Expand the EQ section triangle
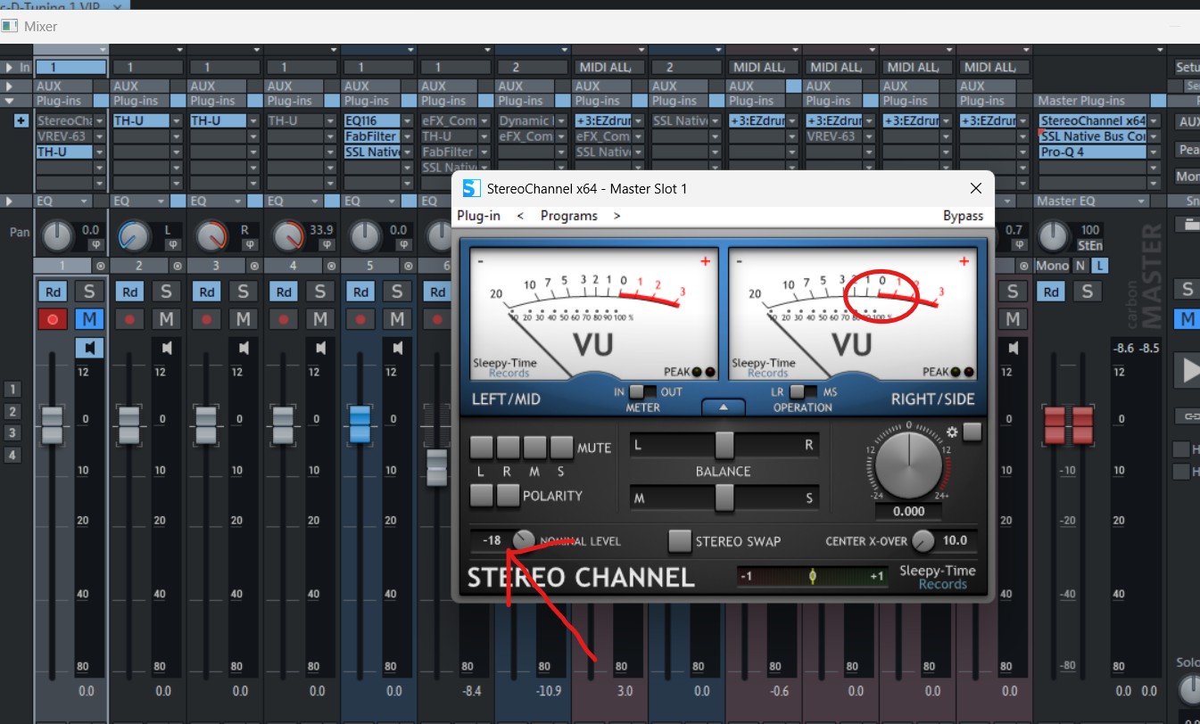This screenshot has height=724, width=1200. (9, 202)
